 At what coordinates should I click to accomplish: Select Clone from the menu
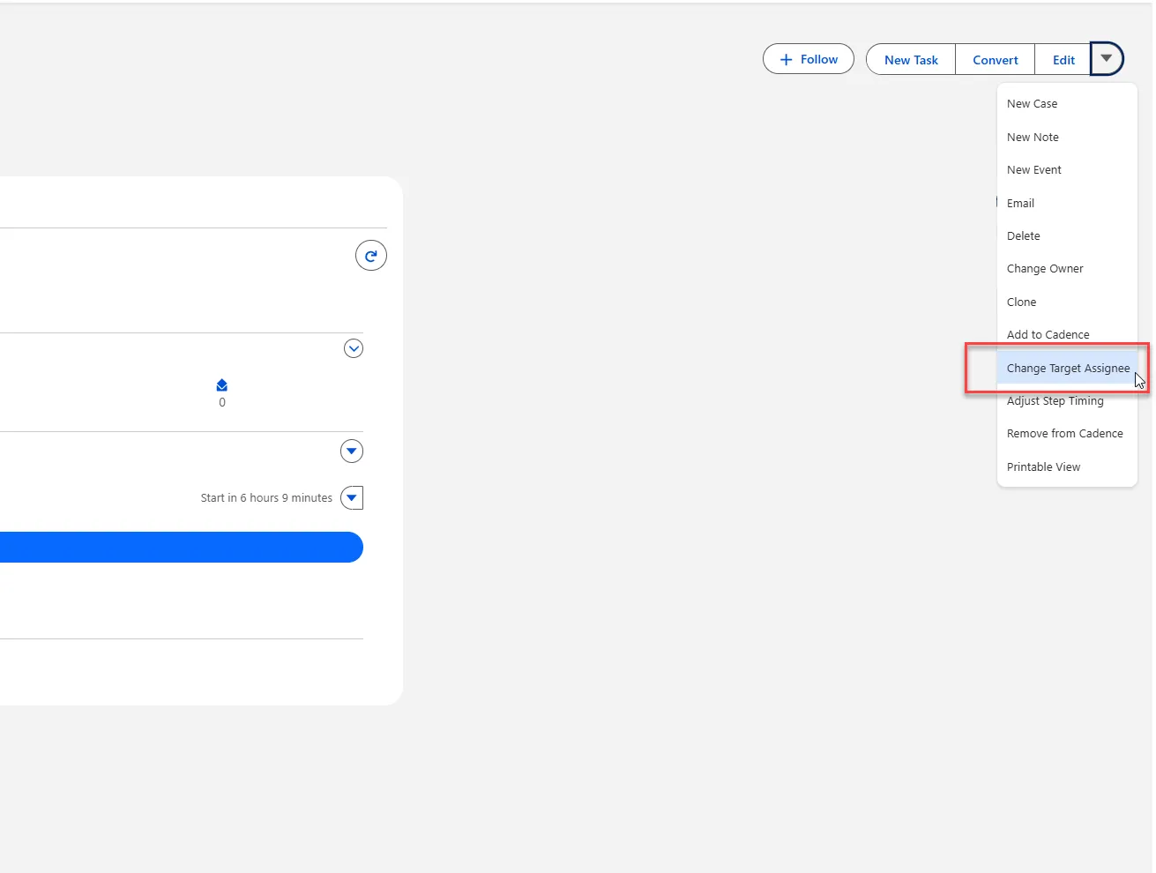(1021, 302)
